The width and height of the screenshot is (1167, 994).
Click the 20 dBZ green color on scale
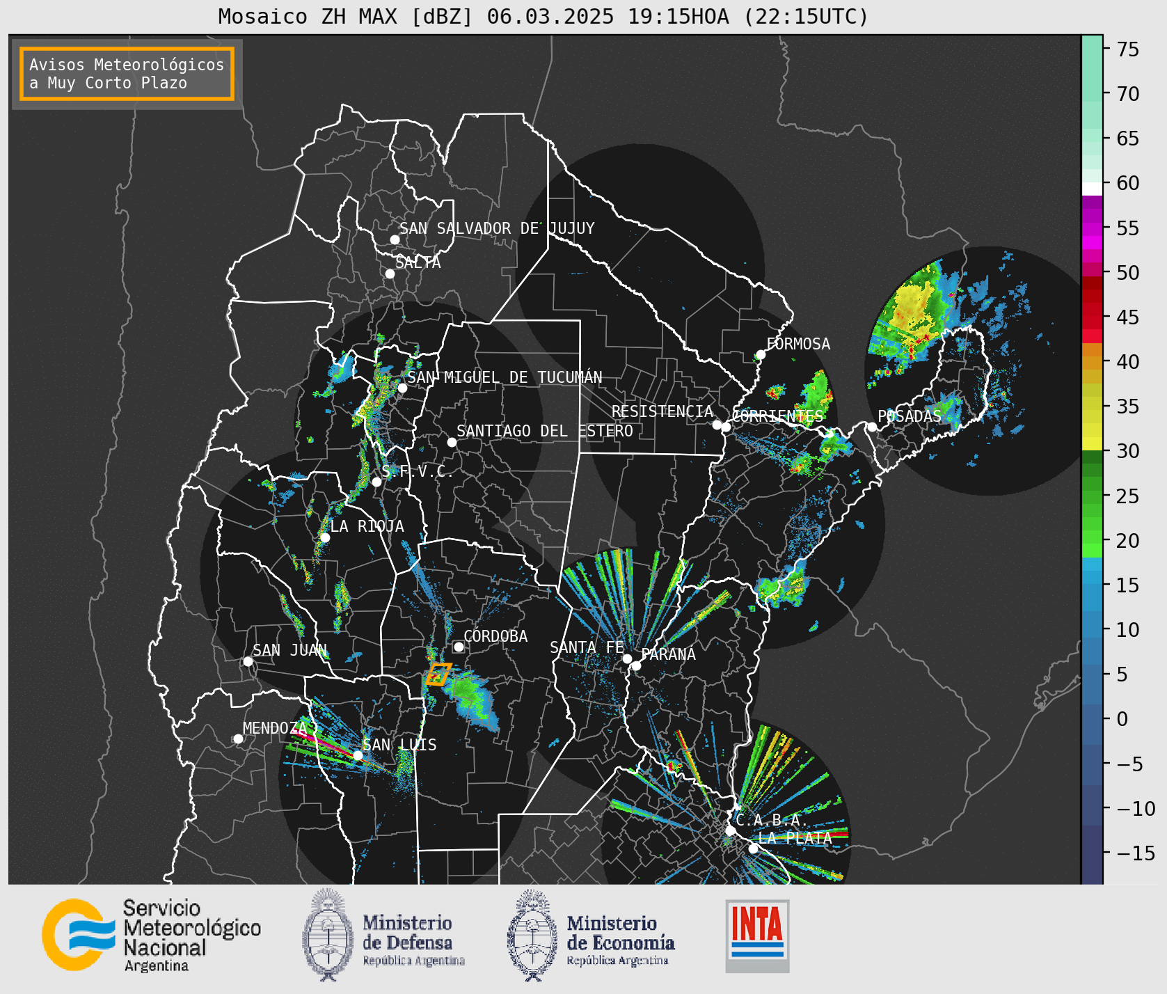[1092, 537]
